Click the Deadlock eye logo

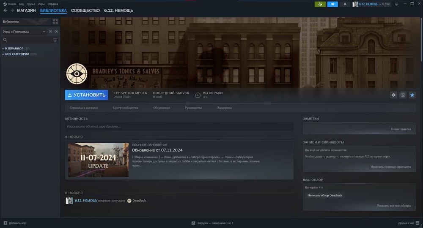point(77,74)
